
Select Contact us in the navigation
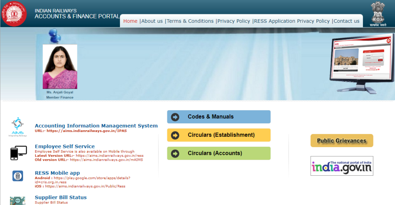(346, 21)
